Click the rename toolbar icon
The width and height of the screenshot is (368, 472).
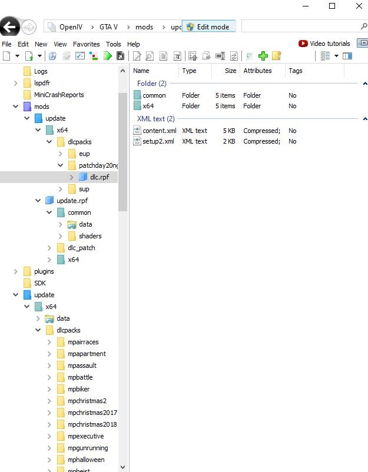220,56
